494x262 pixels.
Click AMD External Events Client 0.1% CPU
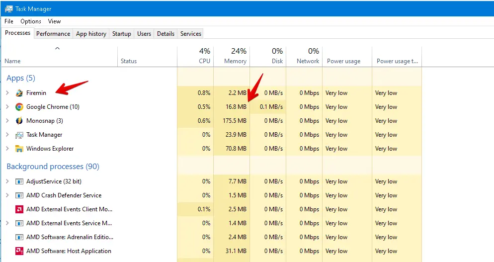click(x=204, y=209)
